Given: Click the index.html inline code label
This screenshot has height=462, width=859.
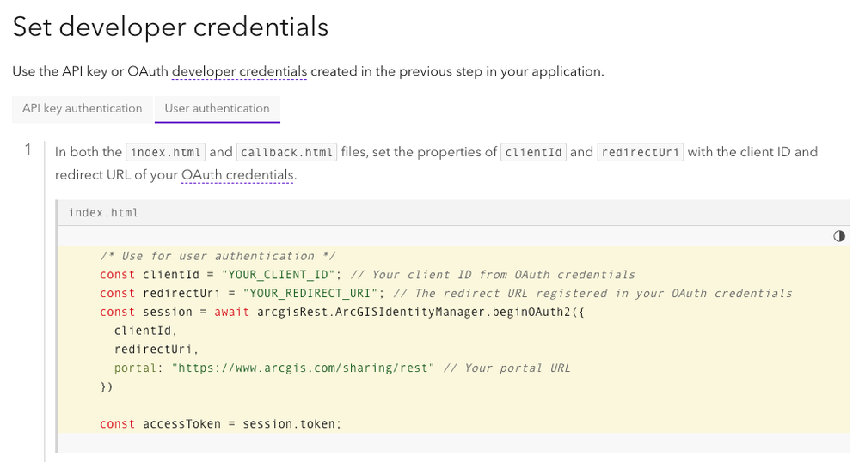Looking at the screenshot, I should [165, 152].
